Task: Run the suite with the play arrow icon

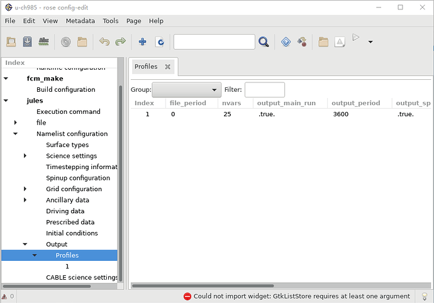Action: point(355,37)
